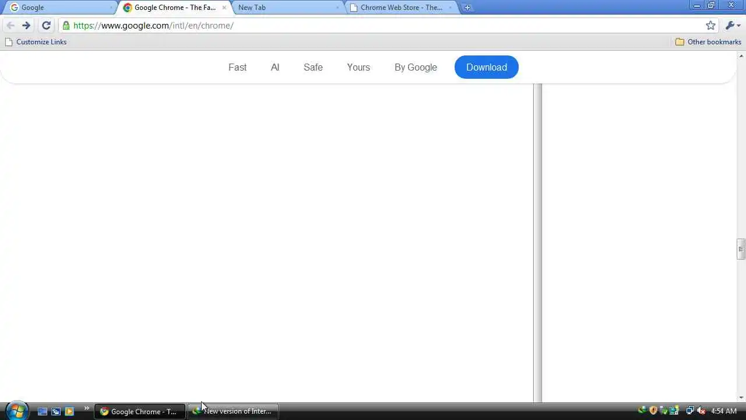The height and width of the screenshot is (420, 746).
Task: Click the green padlock security icon
Action: tap(66, 26)
